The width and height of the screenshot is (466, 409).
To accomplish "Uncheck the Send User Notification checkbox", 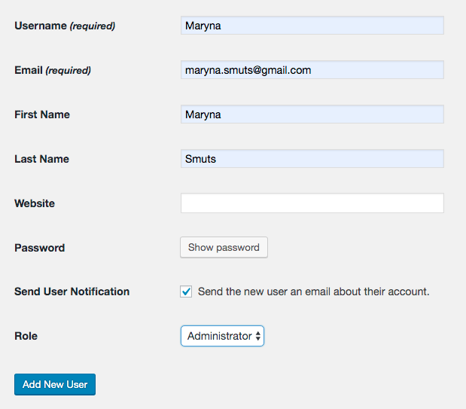I will pyautogui.click(x=186, y=291).
